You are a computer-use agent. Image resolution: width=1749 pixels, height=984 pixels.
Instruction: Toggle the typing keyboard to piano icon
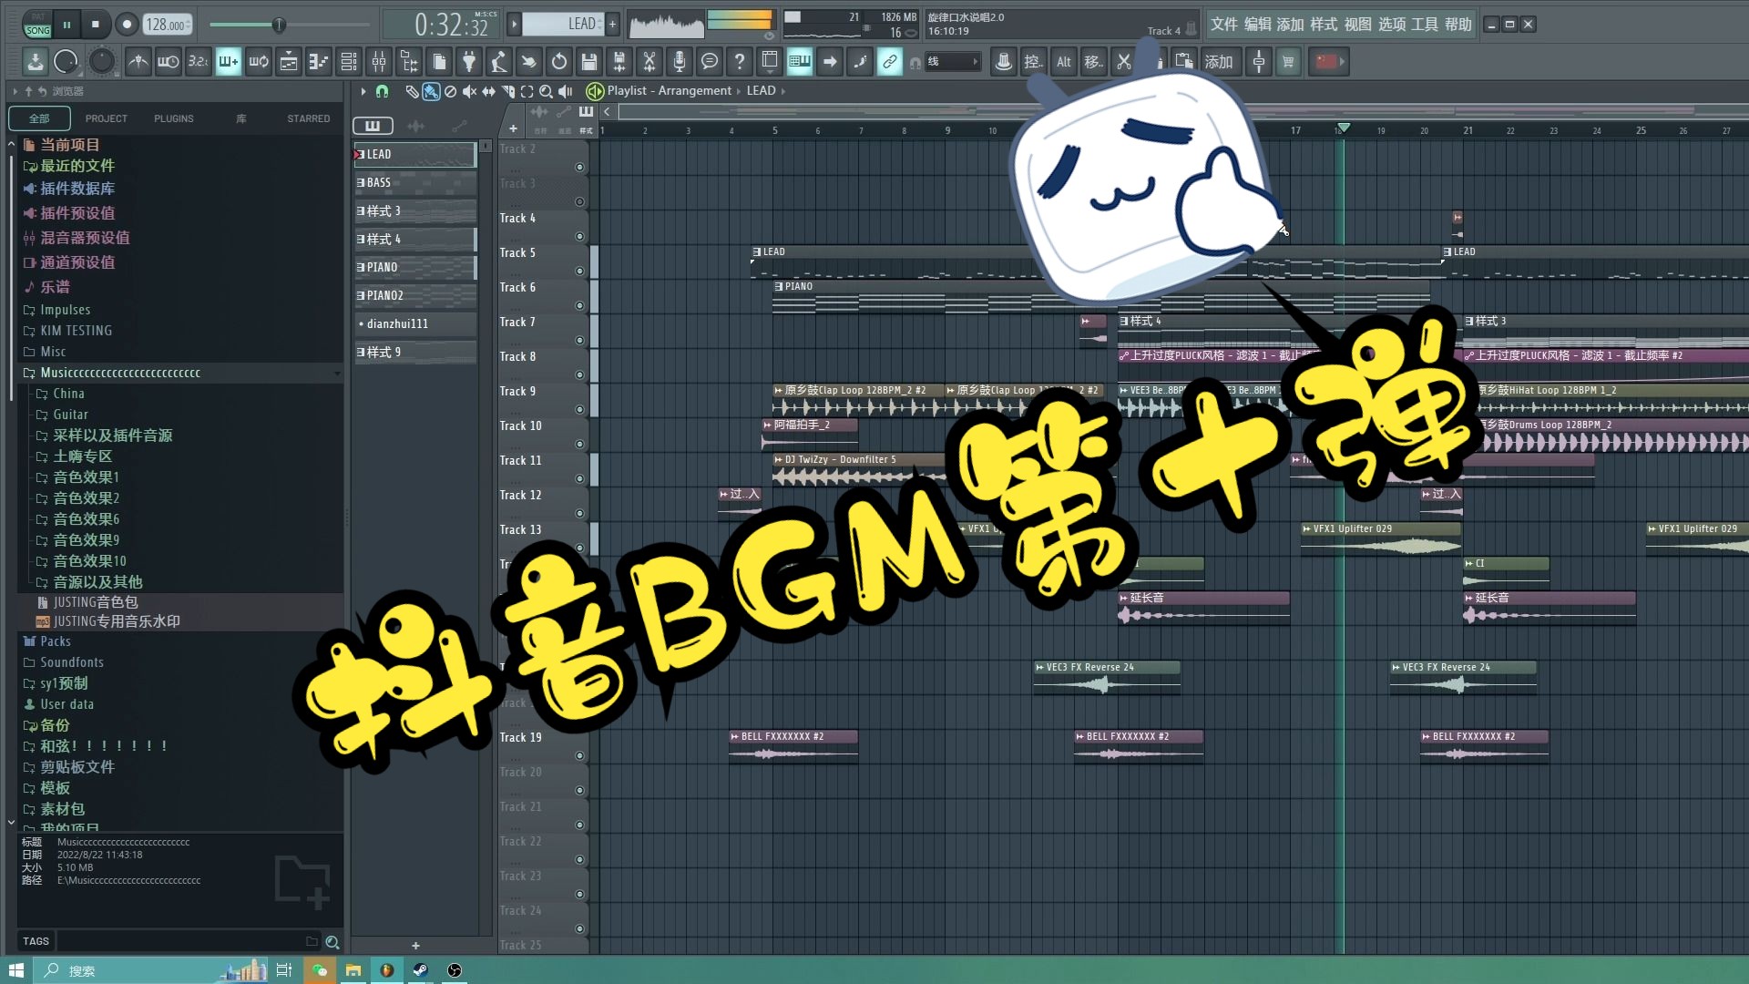click(x=800, y=62)
